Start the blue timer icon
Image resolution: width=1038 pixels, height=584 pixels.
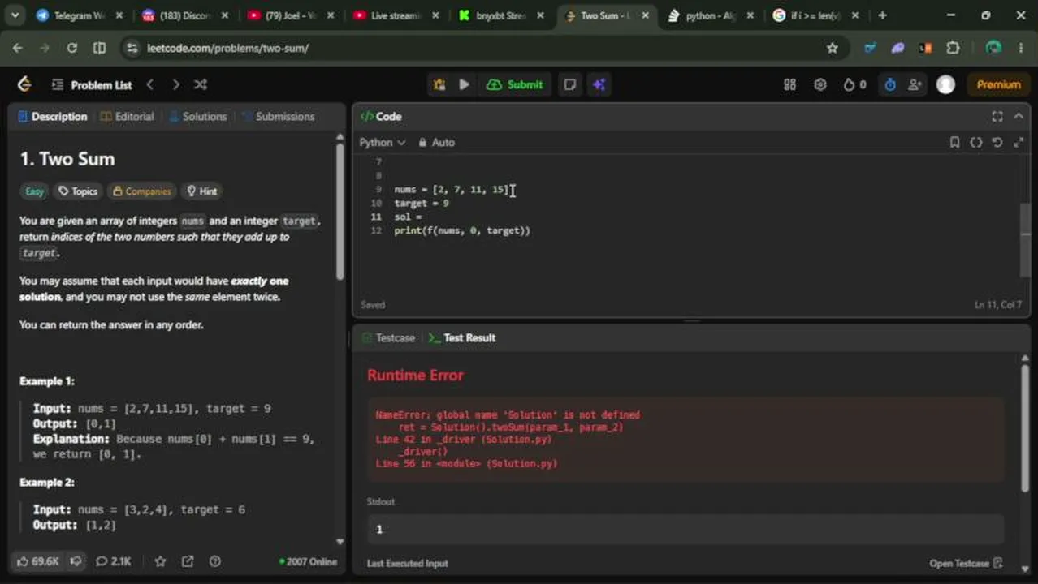pyautogui.click(x=890, y=84)
